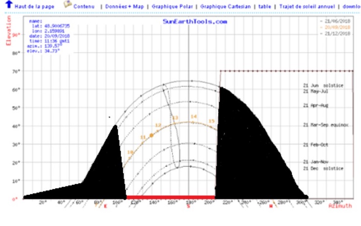Click the orange current sun position marker

coord(152,136)
